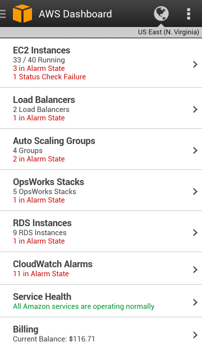Click the Service Health chevron arrow
202x346 pixels.
pyautogui.click(x=195, y=302)
